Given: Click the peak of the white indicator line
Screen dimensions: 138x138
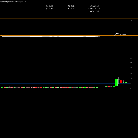Looking at the screenshot, I should (x=116, y=33).
